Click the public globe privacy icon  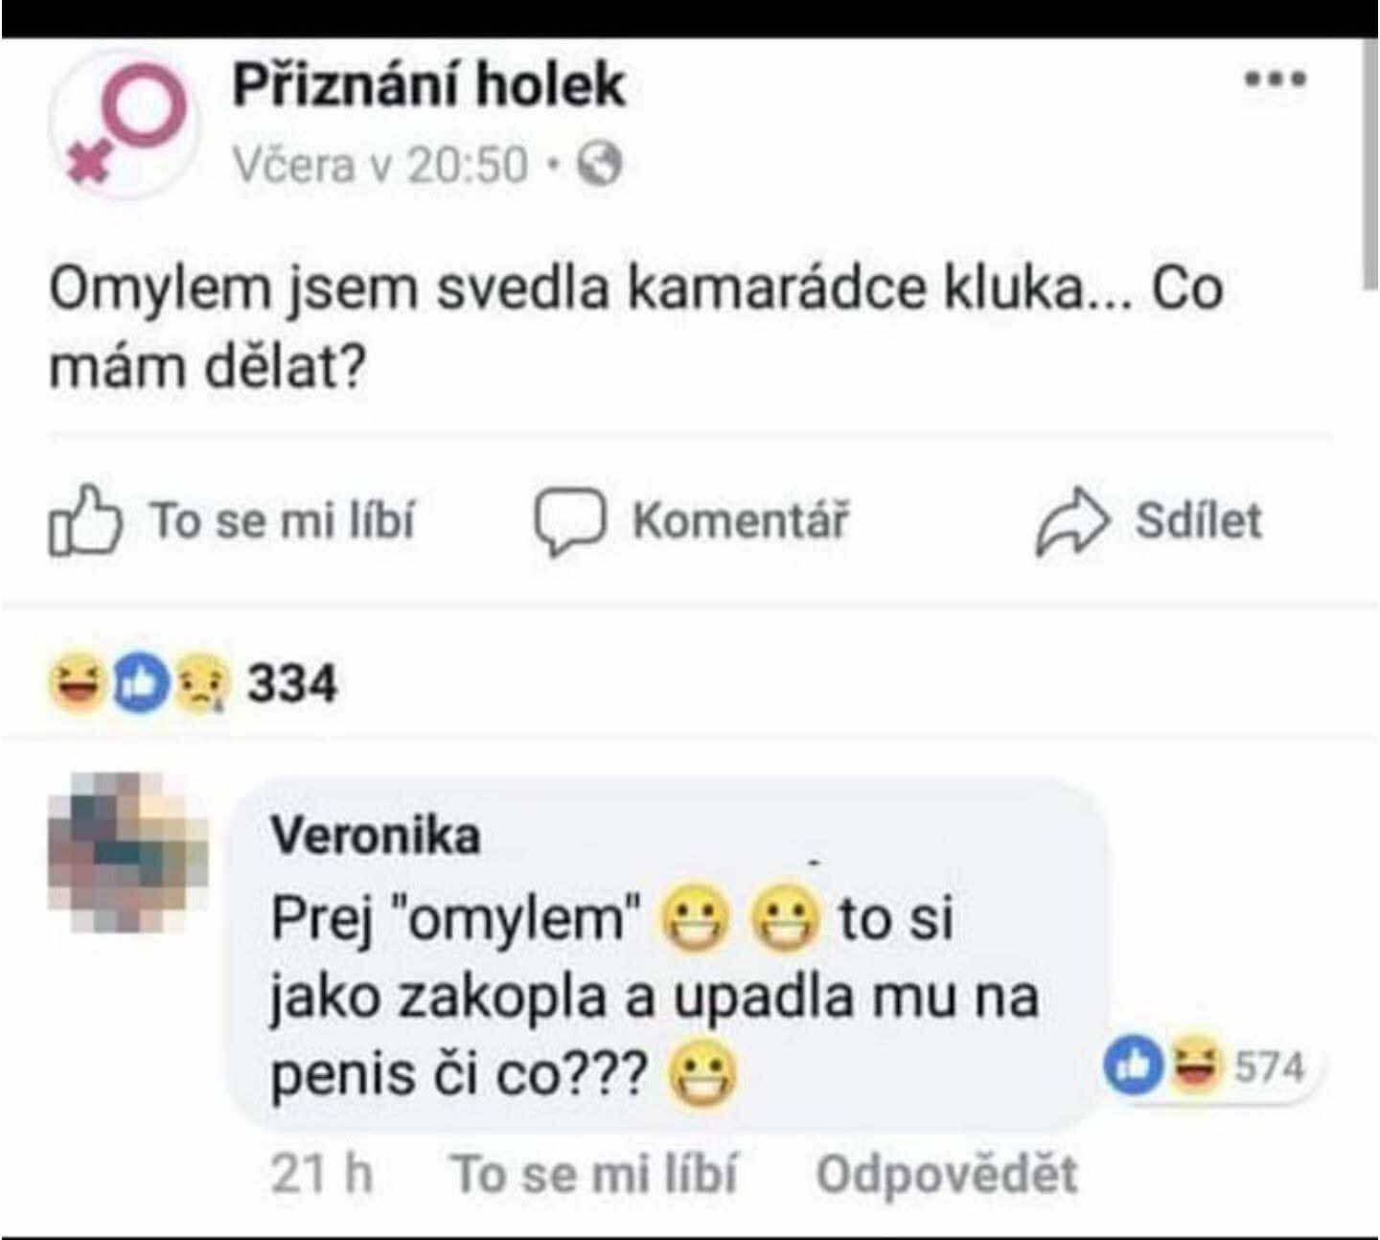point(601,165)
